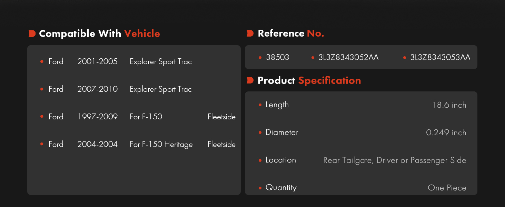Click the Product Specification heading
This screenshot has height=207, width=505.
click(x=309, y=80)
